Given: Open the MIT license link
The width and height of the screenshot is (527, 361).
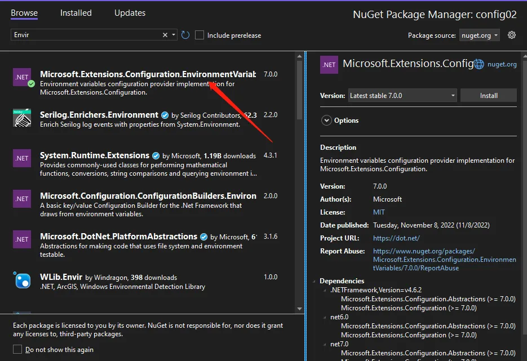Looking at the screenshot, I should [x=379, y=212].
